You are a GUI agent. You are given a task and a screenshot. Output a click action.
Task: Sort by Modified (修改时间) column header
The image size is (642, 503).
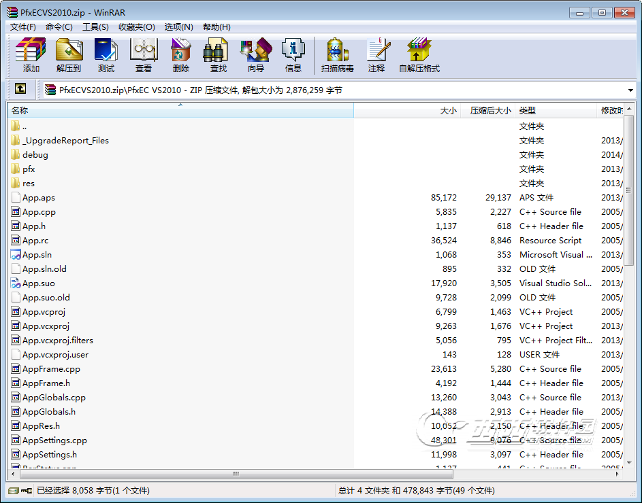tap(610, 110)
